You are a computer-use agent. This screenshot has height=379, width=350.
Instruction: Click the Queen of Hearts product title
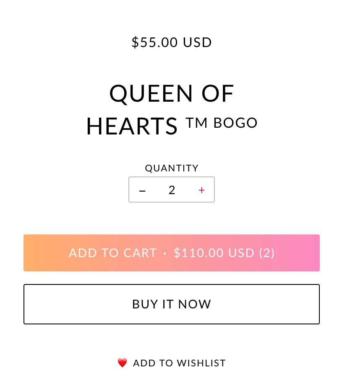[172, 110]
